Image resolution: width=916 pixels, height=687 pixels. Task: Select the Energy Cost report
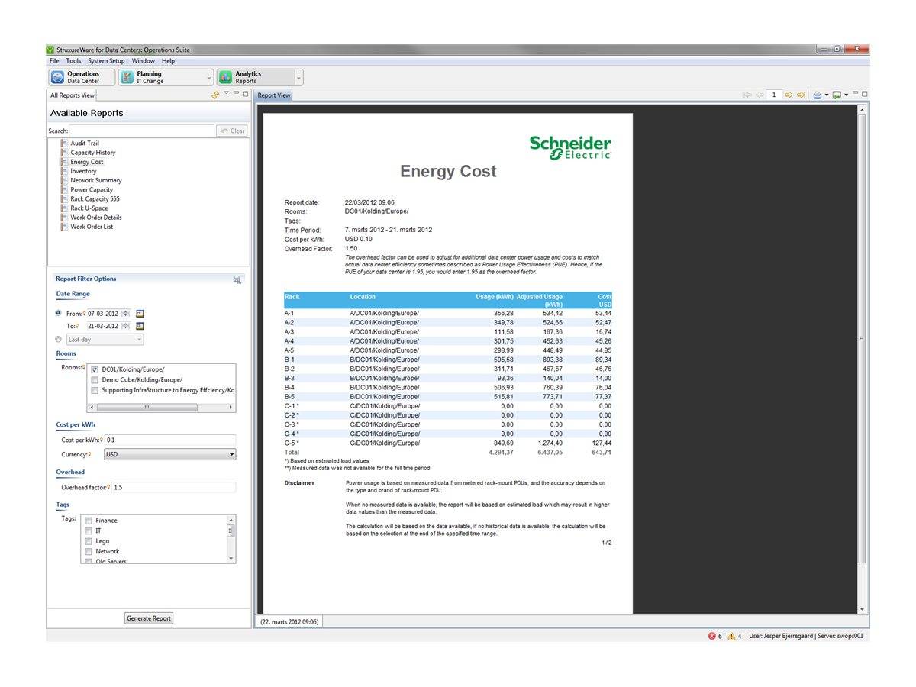85,162
